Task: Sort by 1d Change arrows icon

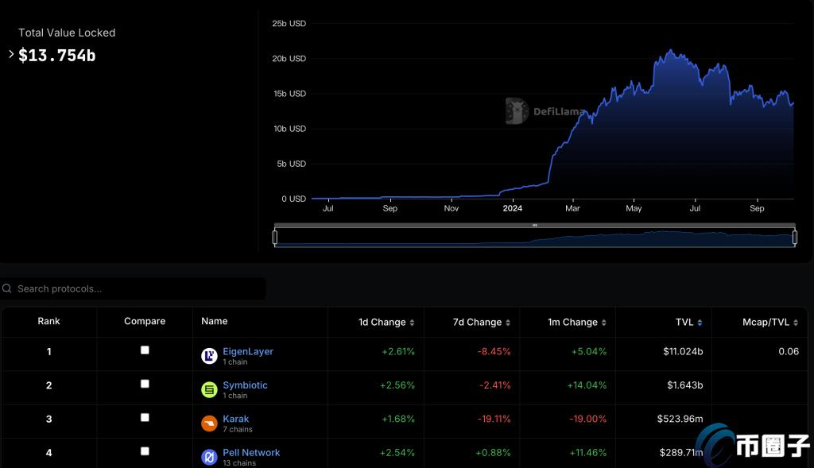Action: [412, 323]
